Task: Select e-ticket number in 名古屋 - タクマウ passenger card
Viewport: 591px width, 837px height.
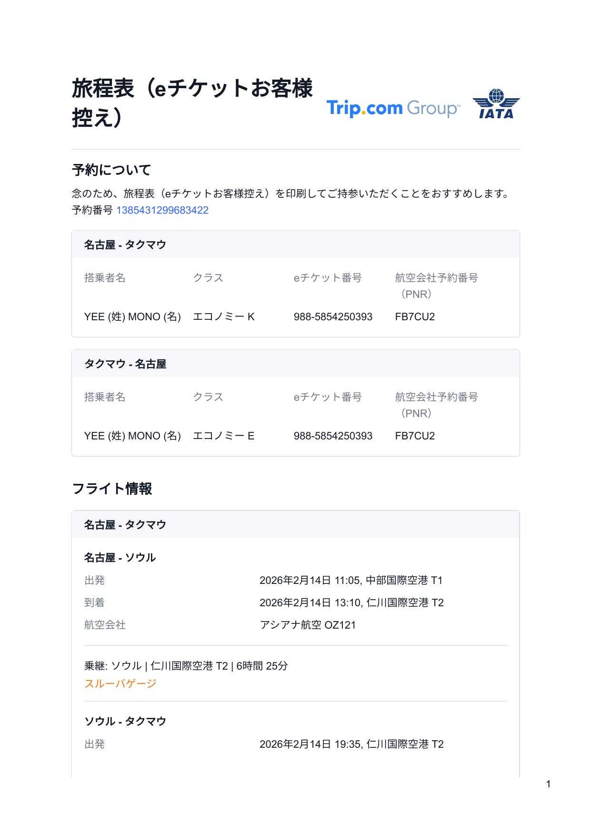Action: [x=333, y=316]
